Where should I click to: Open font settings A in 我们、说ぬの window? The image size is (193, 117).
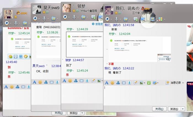107,83
